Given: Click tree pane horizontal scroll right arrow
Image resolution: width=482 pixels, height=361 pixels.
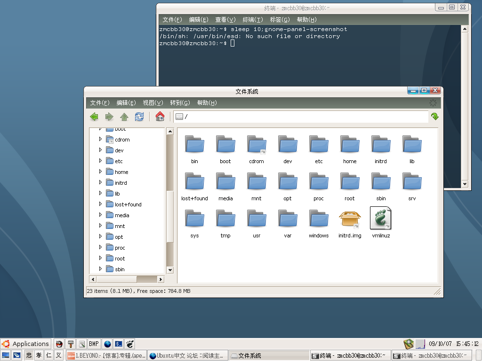Looking at the screenshot, I should pyautogui.click(x=161, y=279).
